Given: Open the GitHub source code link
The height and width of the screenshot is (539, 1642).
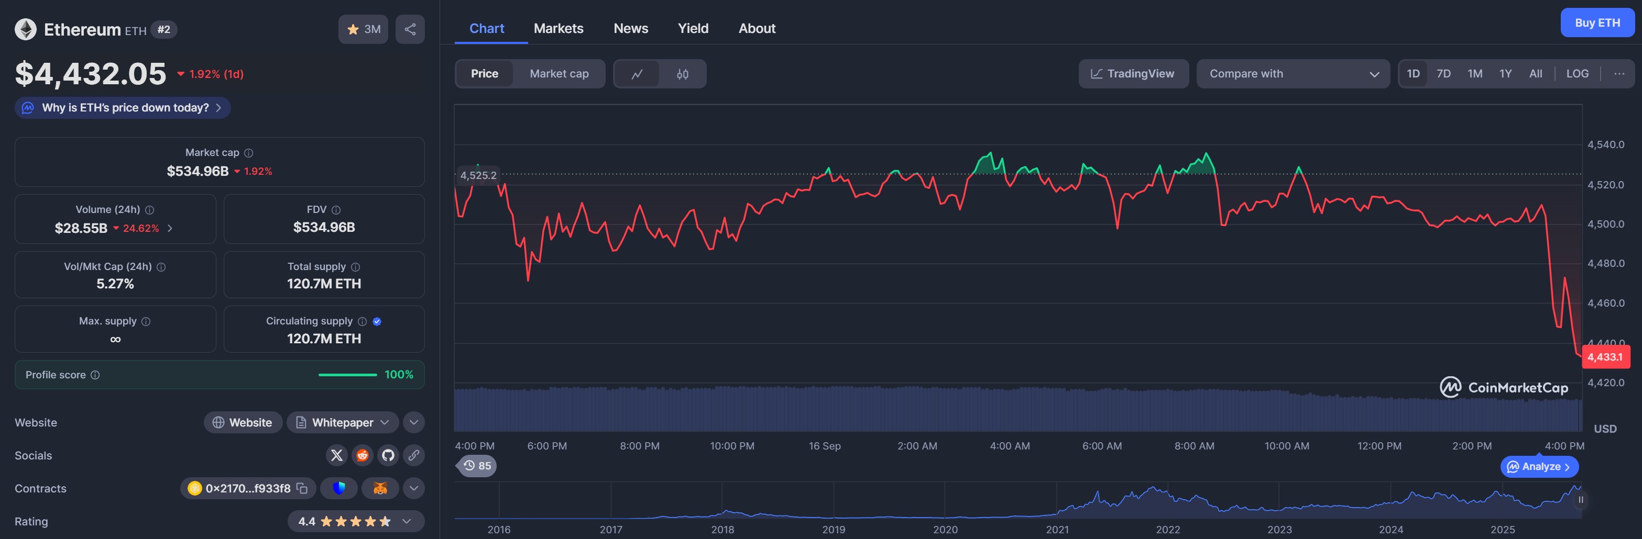Looking at the screenshot, I should pyautogui.click(x=388, y=455).
